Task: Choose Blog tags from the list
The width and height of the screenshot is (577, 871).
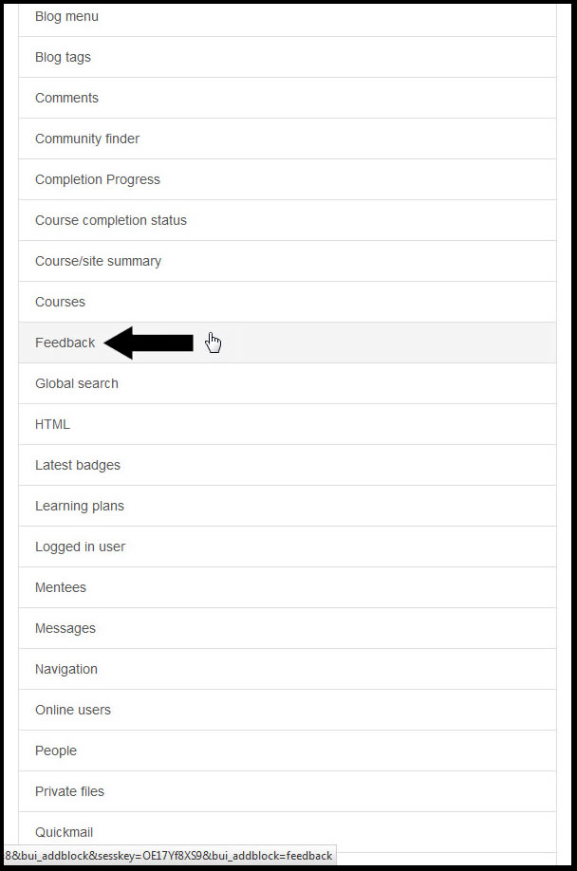Action: [288, 57]
